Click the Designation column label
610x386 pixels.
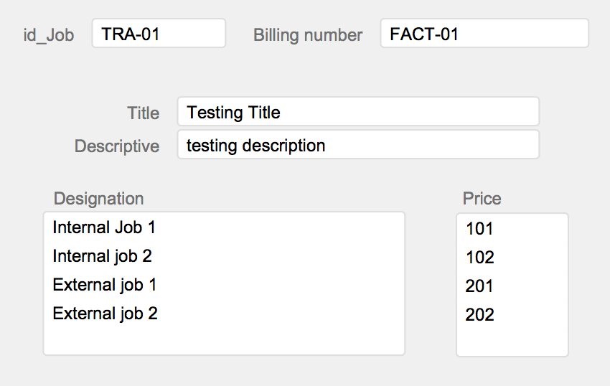(x=99, y=199)
